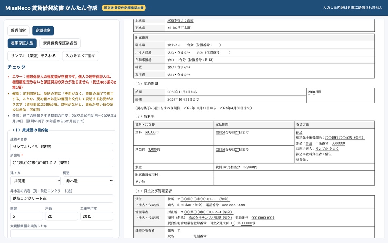Screen dimensions: 388x243
Task: Click the red エラー message about 極度額
Action: (x=64, y=82)
